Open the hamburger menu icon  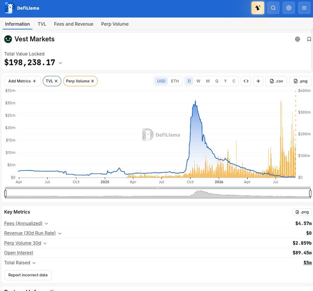[x=304, y=8]
